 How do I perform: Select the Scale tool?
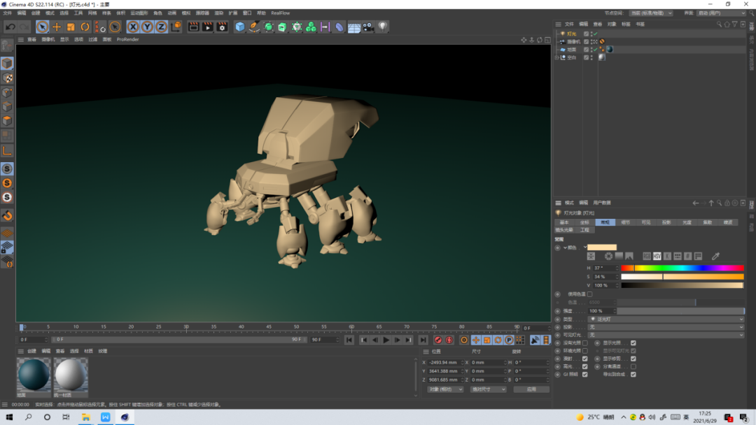coord(71,27)
